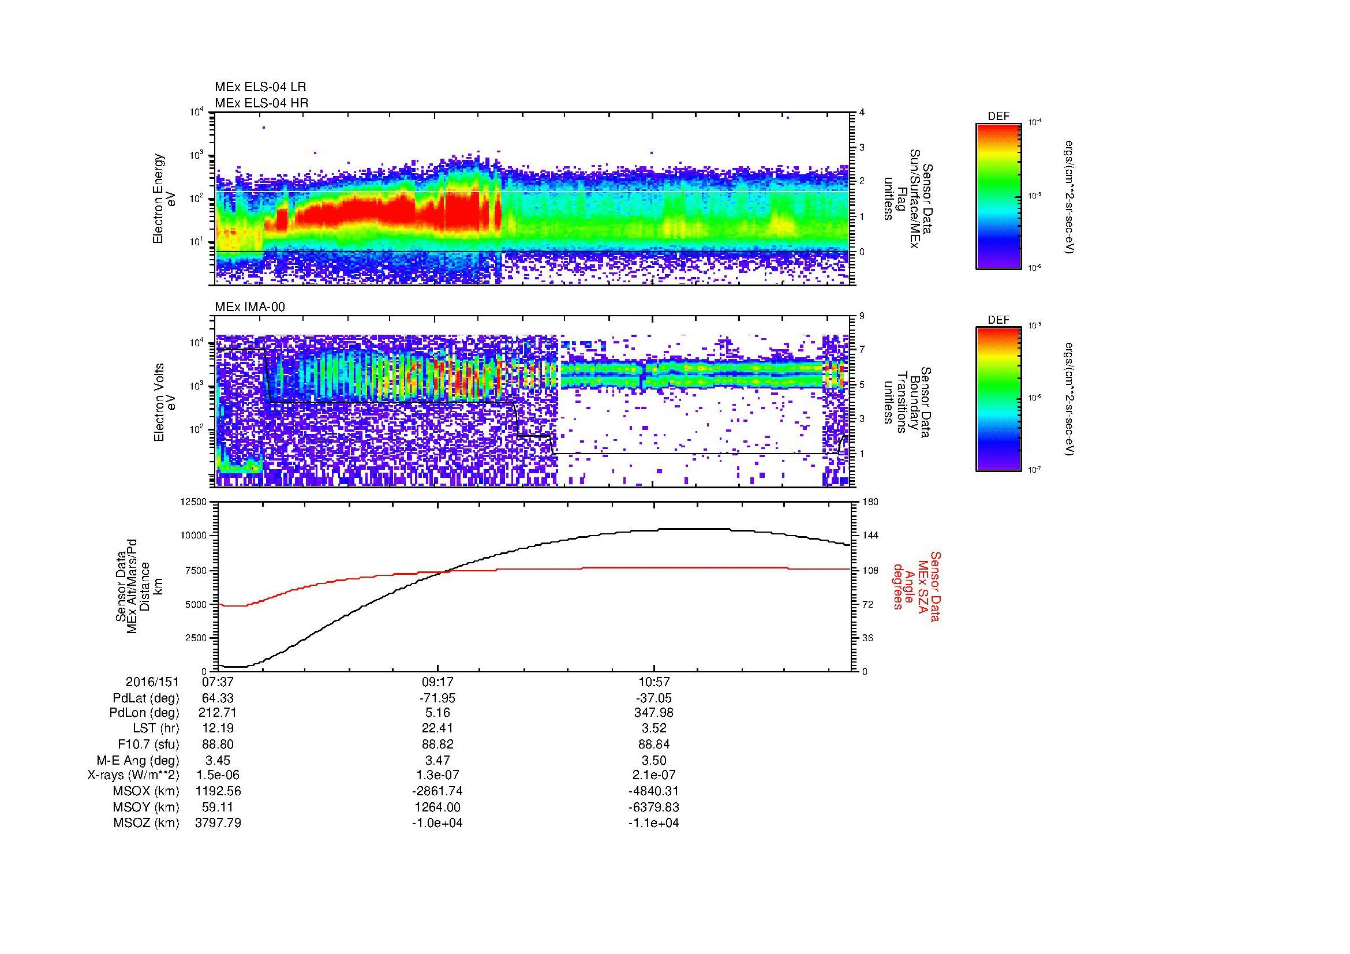Click the F10.7 value '88.82'
Screen dimensions: 1350x954
point(437,744)
